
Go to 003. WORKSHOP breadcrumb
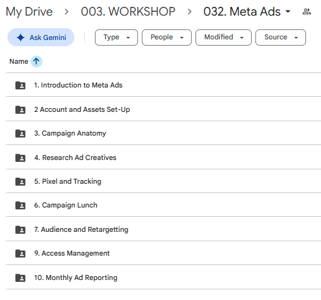coord(128,11)
